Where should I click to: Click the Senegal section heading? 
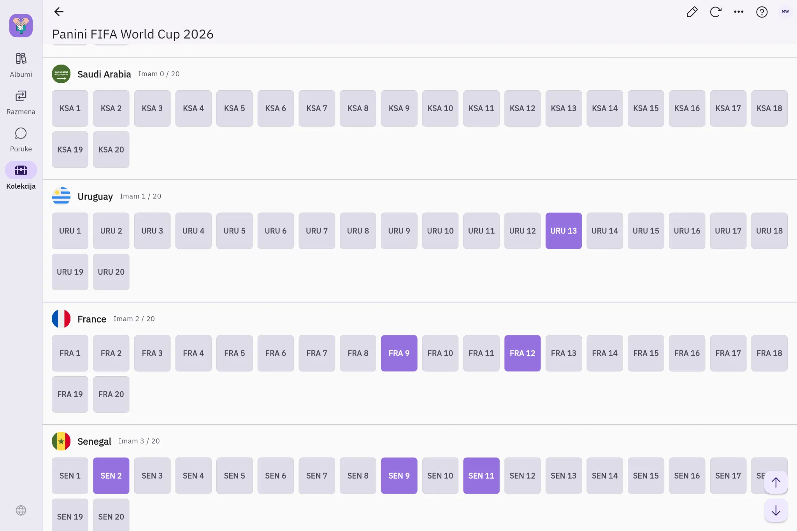pyautogui.click(x=94, y=442)
